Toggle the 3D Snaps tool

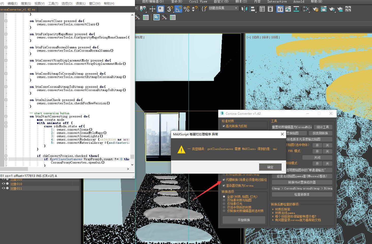pos(170,9)
